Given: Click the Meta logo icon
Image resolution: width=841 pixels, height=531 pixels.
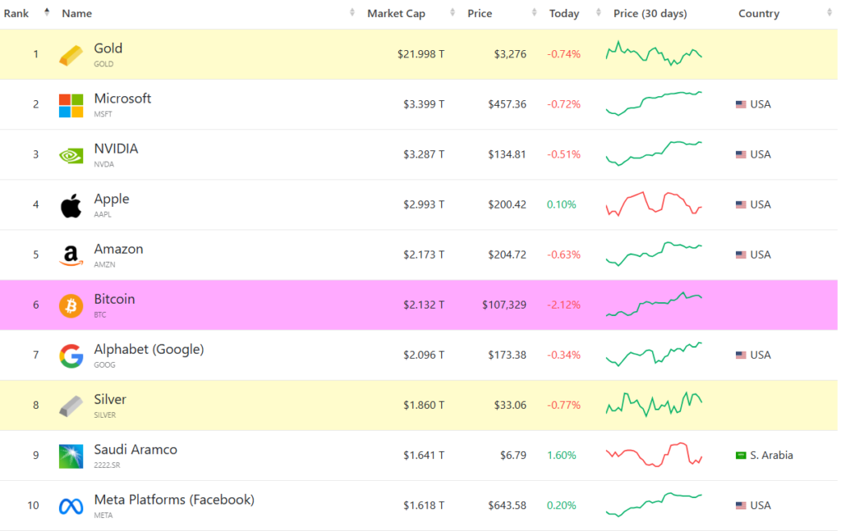Looking at the screenshot, I should 71,506.
